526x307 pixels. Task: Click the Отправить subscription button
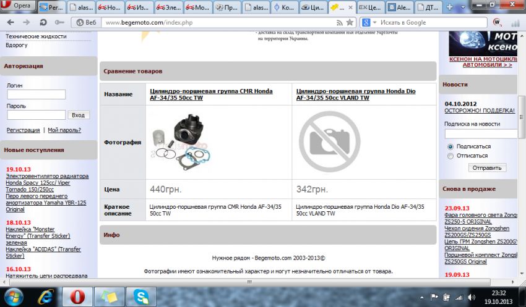[x=487, y=168]
